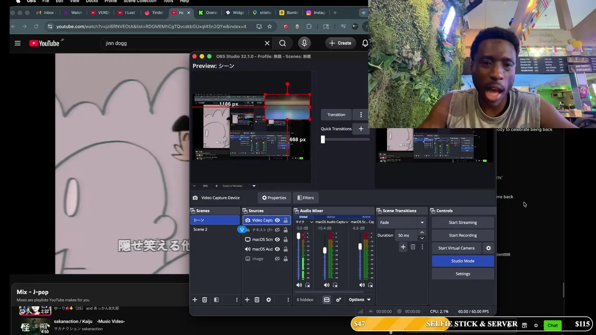Viewport: 596px width, 335px height.
Task: Open source properties gear in Sources dock
Action: tap(269, 300)
